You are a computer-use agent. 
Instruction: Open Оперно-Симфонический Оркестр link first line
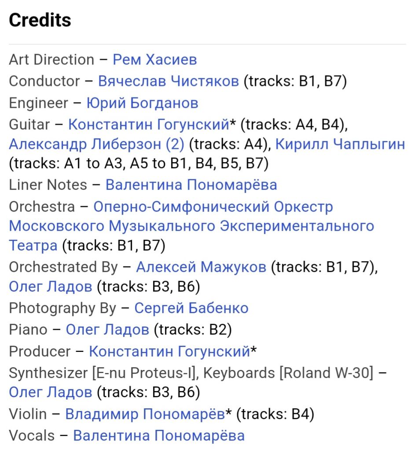coord(213,207)
